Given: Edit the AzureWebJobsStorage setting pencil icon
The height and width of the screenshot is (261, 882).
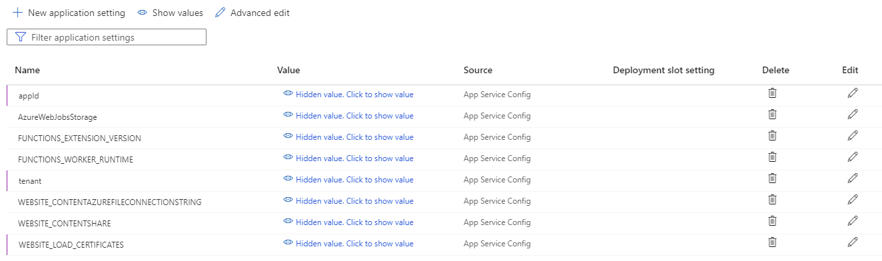Looking at the screenshot, I should [852, 115].
